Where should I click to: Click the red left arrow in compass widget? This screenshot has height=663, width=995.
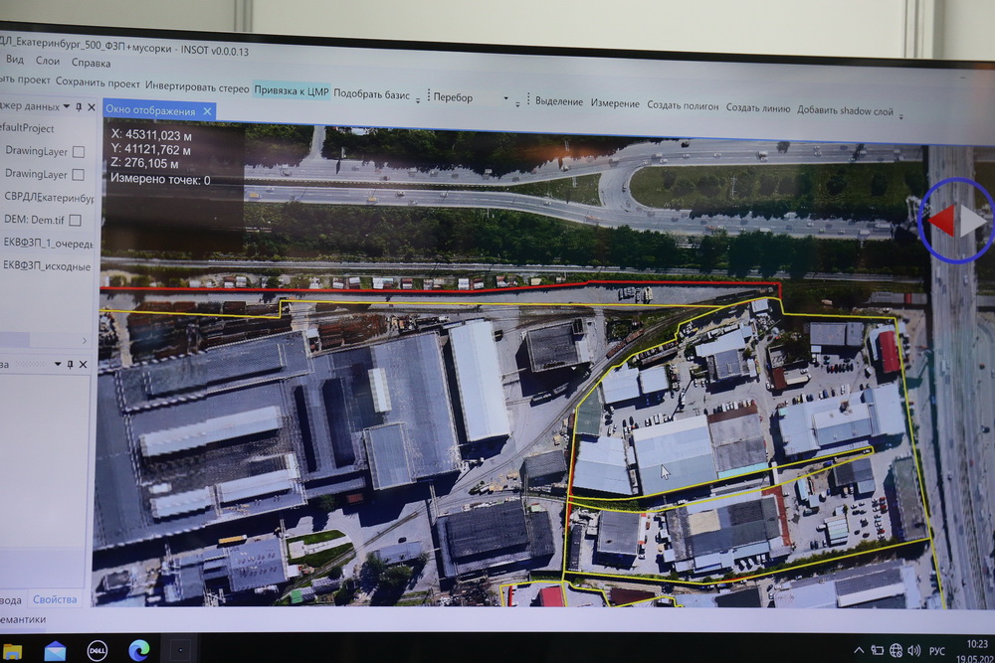(941, 220)
